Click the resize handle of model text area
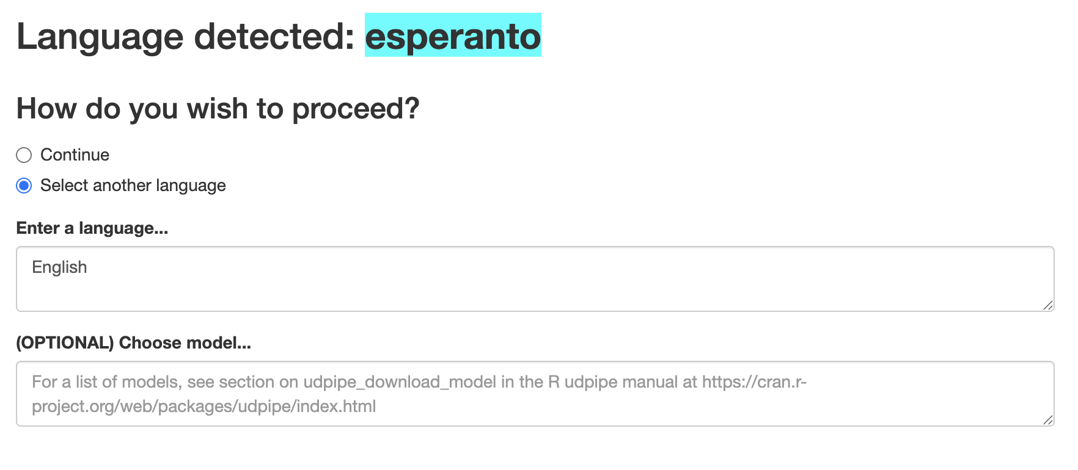Image resolution: width=1078 pixels, height=470 pixels. pos(1047,420)
